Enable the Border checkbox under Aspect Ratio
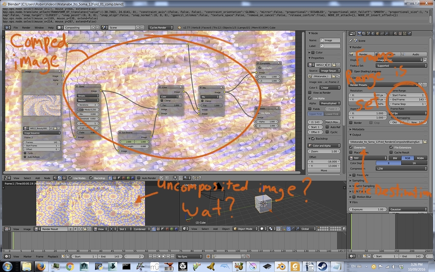 pyautogui.click(x=351, y=123)
